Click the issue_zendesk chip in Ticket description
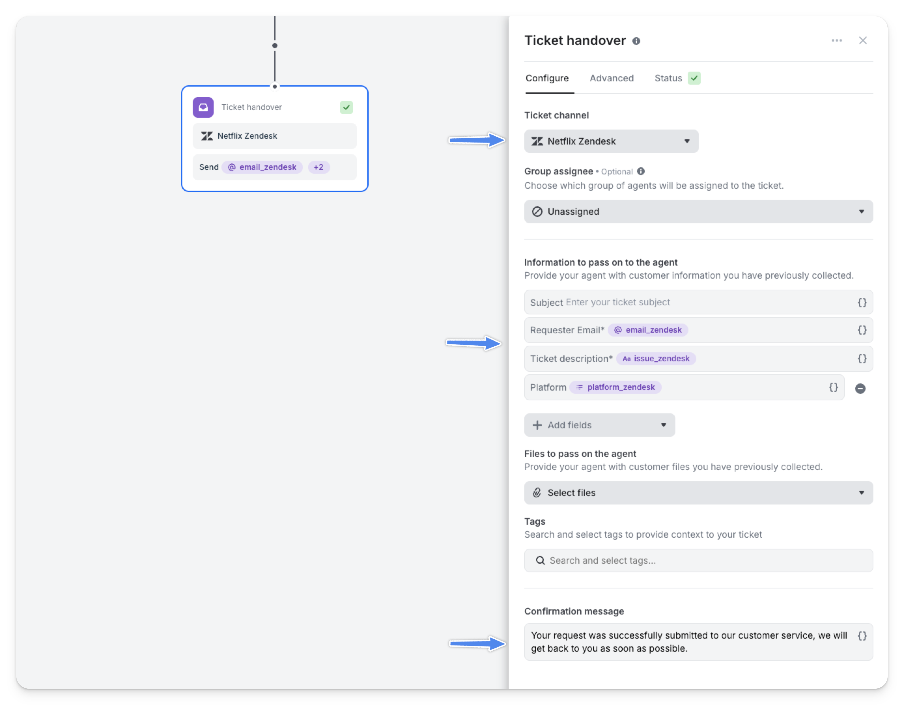The width and height of the screenshot is (904, 705). [656, 359]
